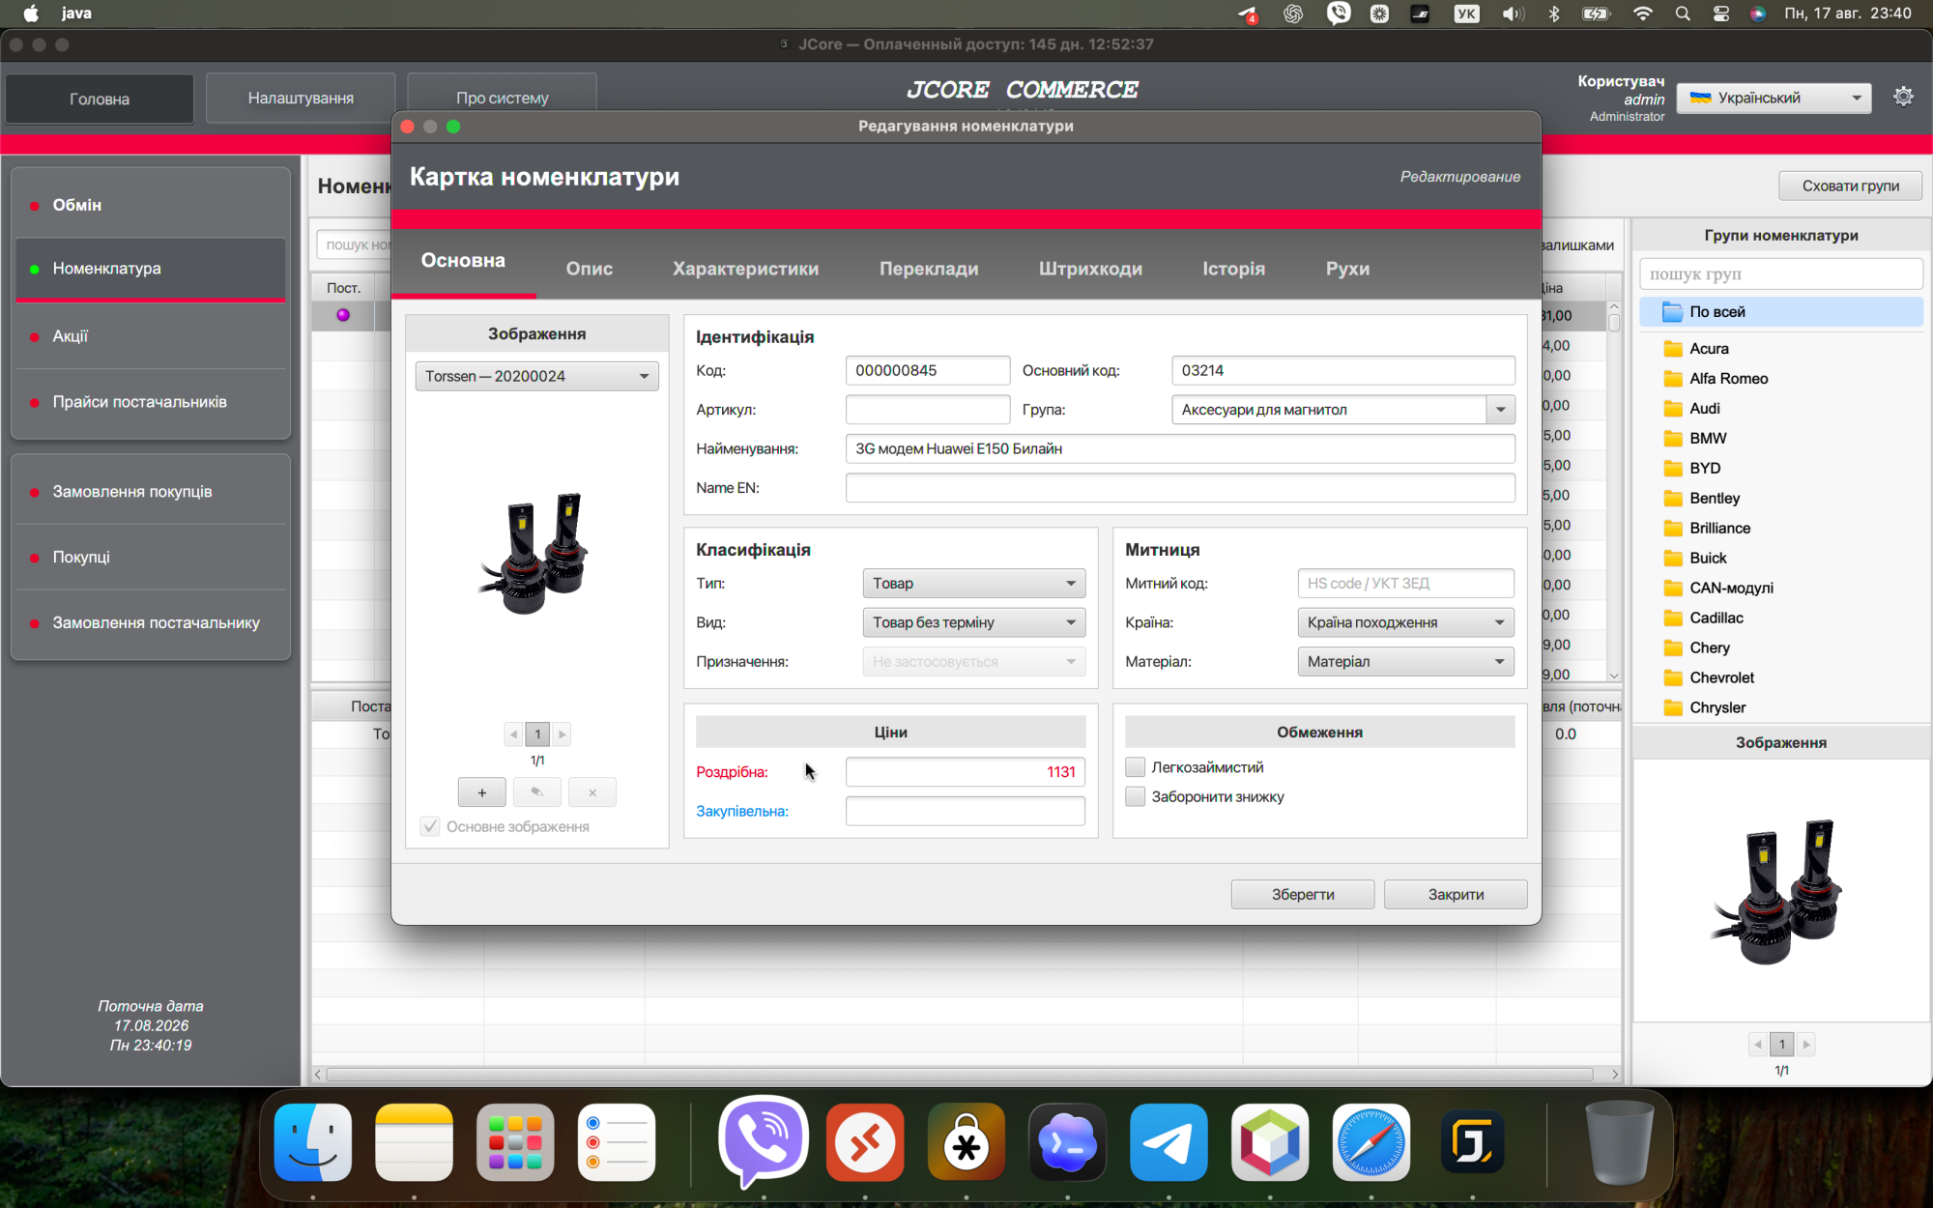Screen dimensions: 1933x1208
Task: Click next arrow in the right panel image pager
Action: pos(1806,1045)
